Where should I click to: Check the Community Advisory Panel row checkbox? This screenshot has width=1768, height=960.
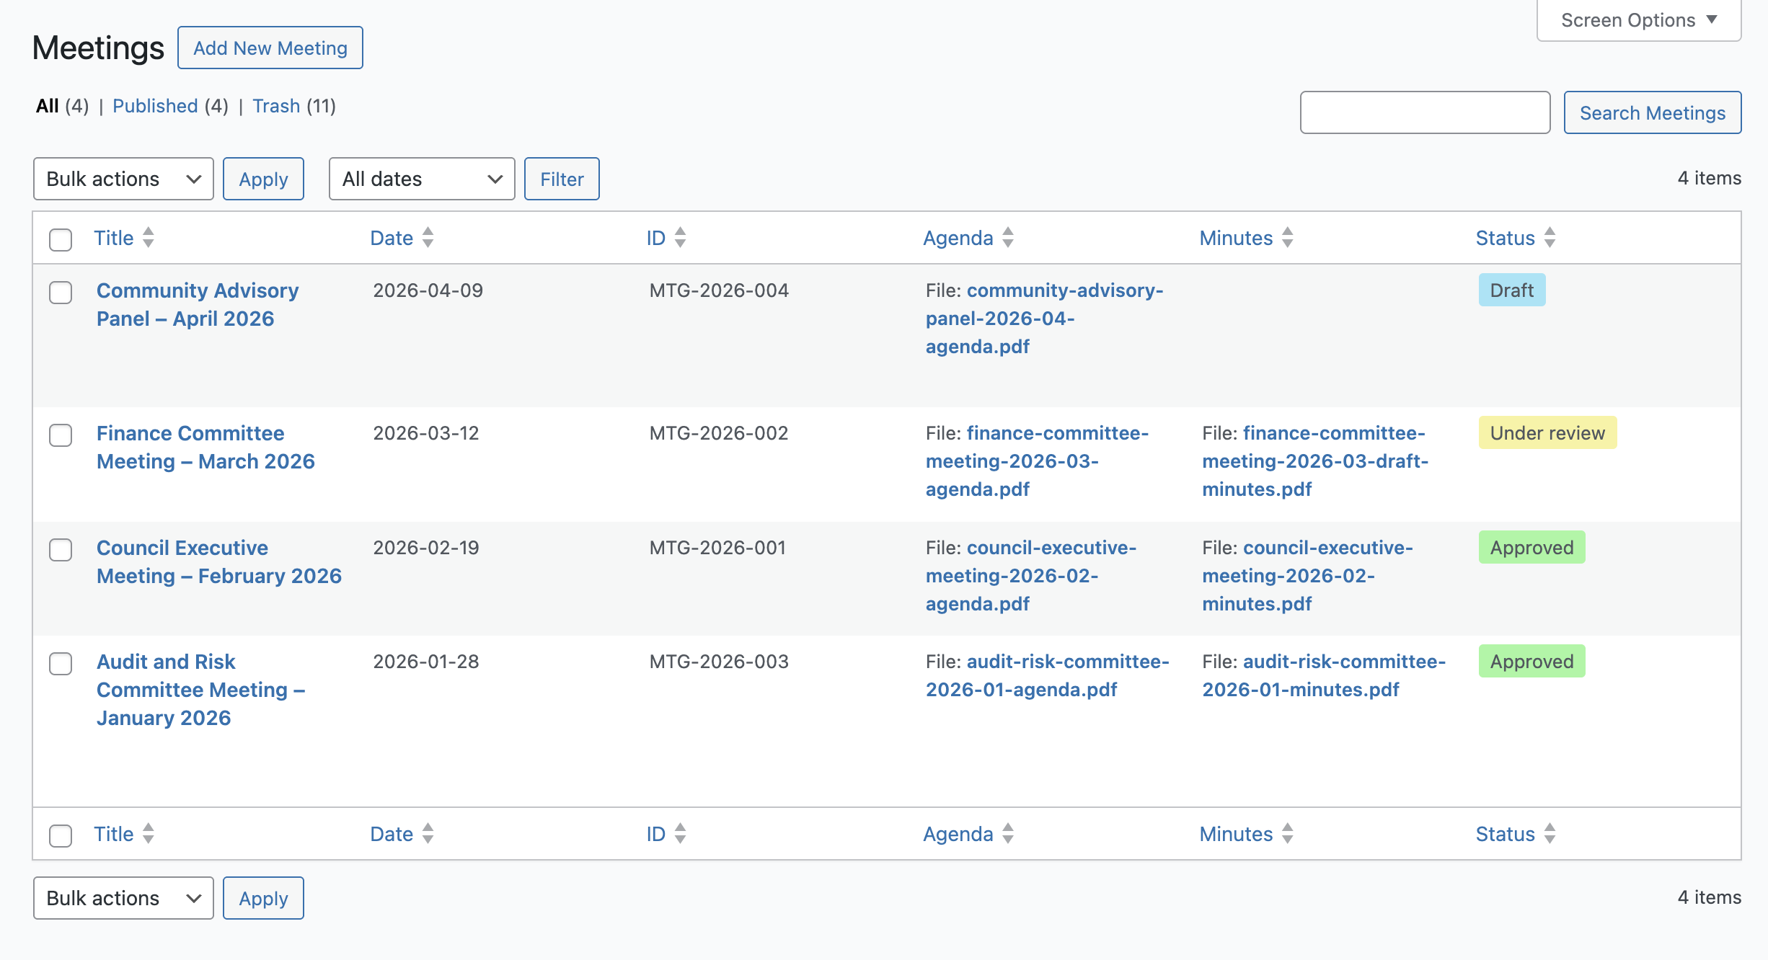[61, 293]
